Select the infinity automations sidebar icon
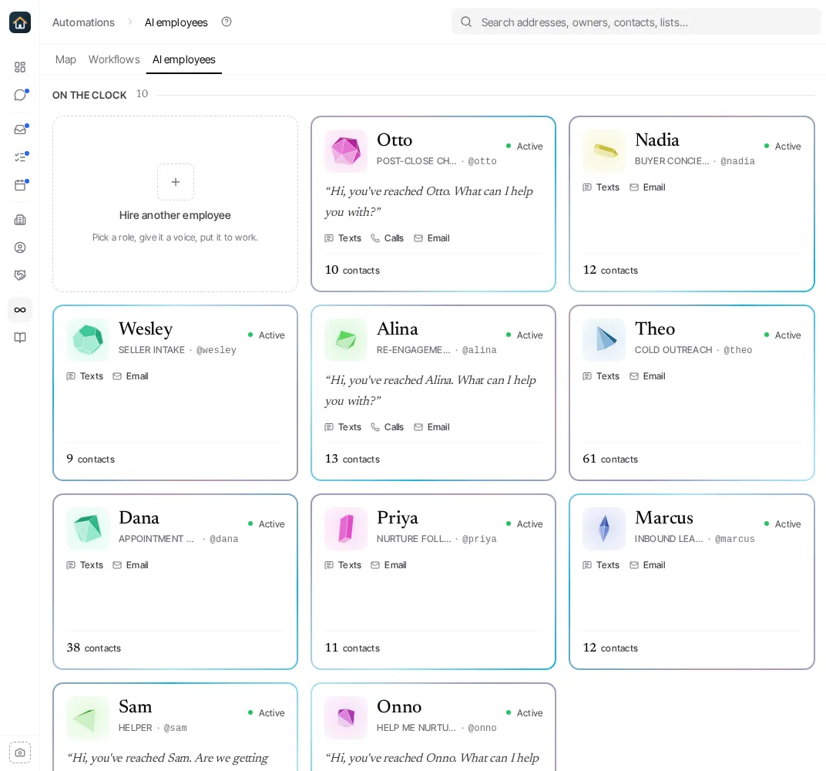Image resolution: width=826 pixels, height=771 pixels. (x=20, y=310)
